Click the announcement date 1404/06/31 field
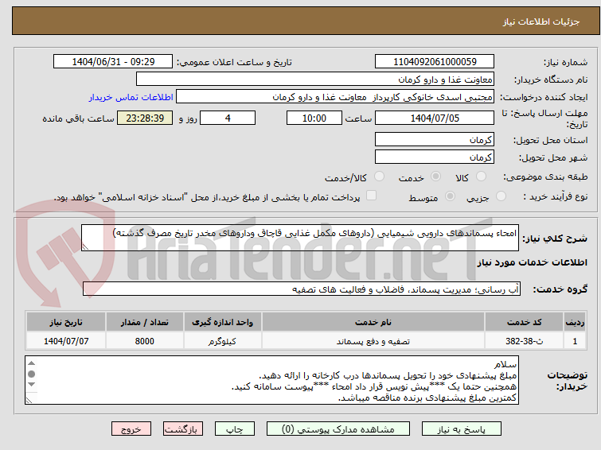 113,62
